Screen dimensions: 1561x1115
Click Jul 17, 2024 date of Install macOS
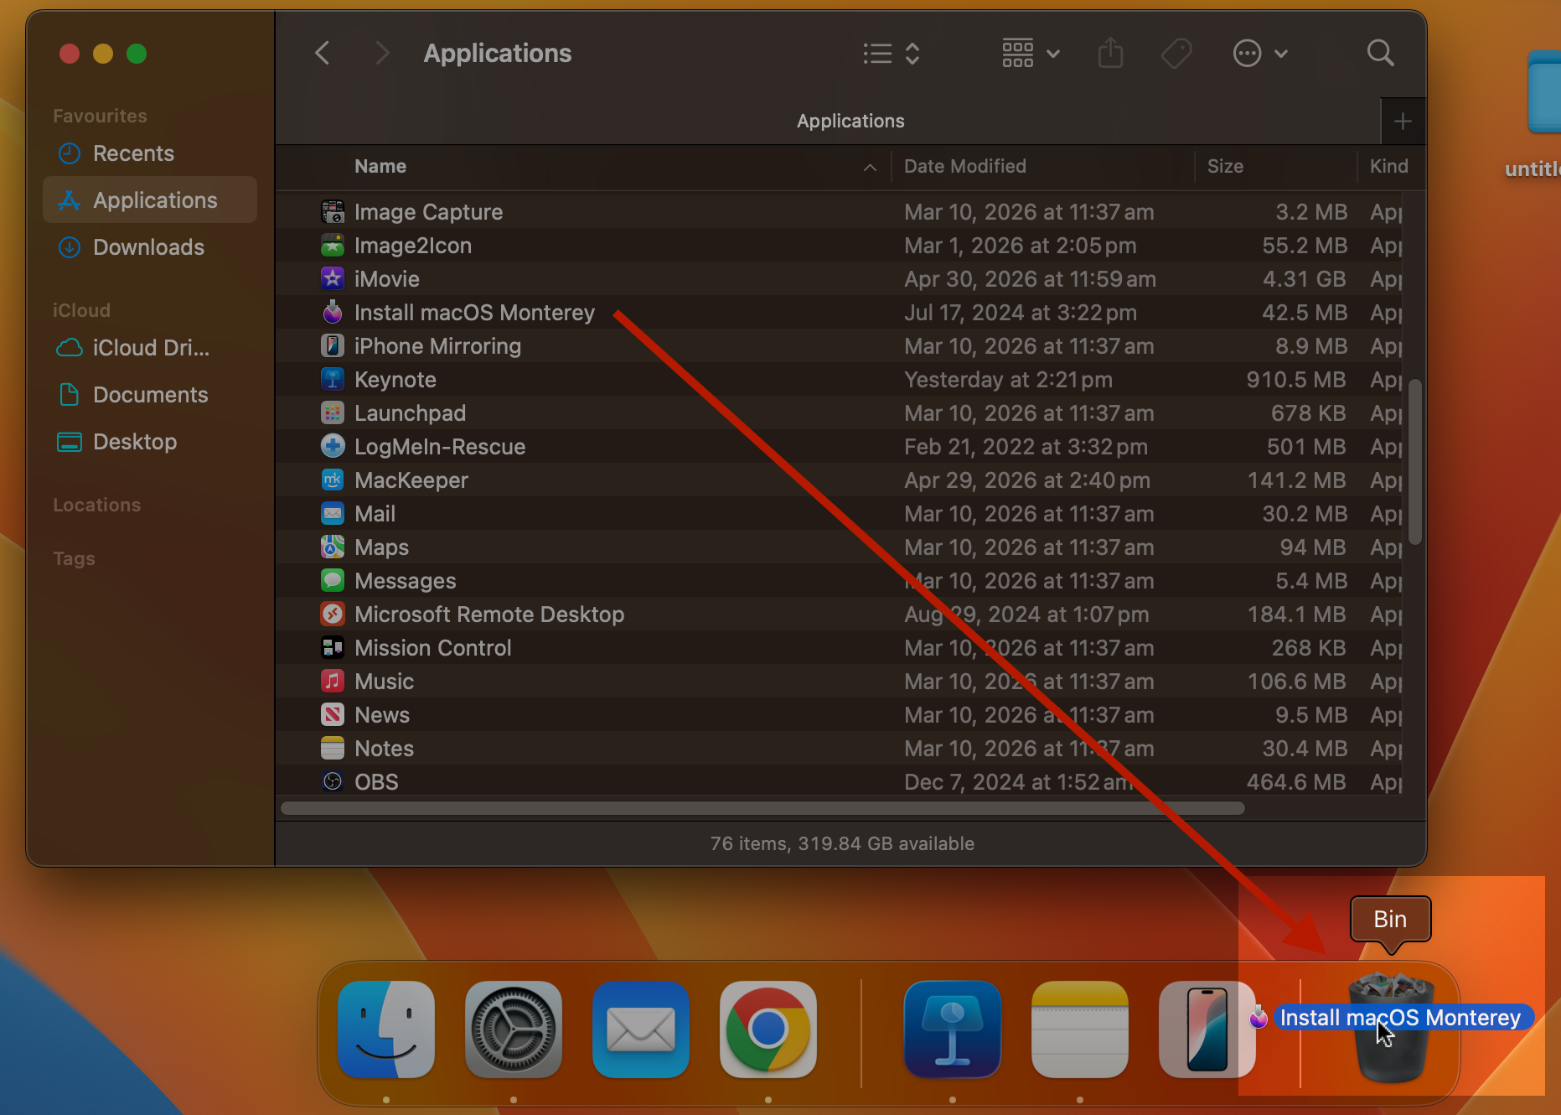pos(1020,313)
